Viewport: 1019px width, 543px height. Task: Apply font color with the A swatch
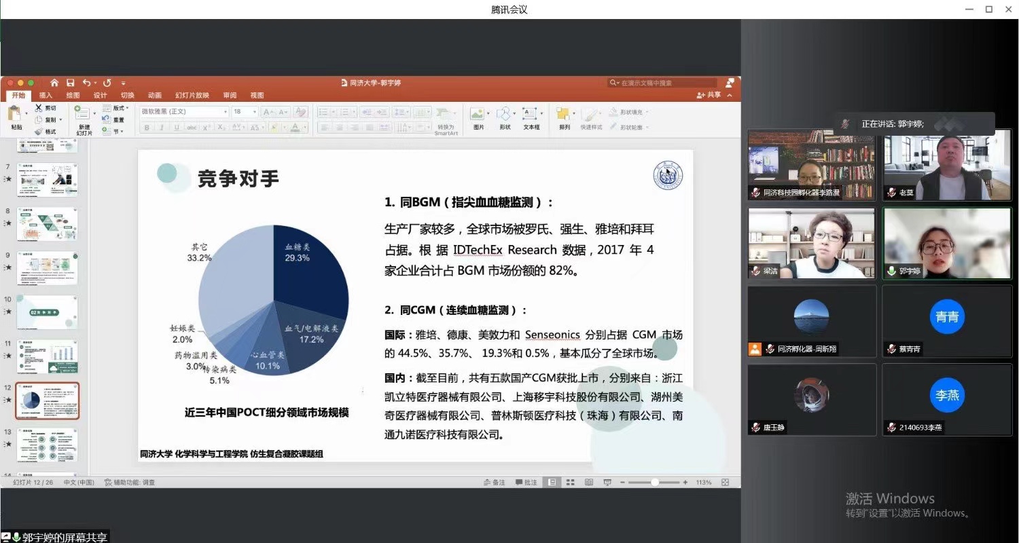[x=295, y=128]
